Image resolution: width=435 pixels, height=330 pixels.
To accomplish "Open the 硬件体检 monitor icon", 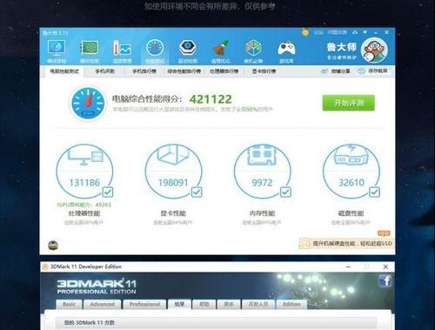I will click(x=57, y=51).
